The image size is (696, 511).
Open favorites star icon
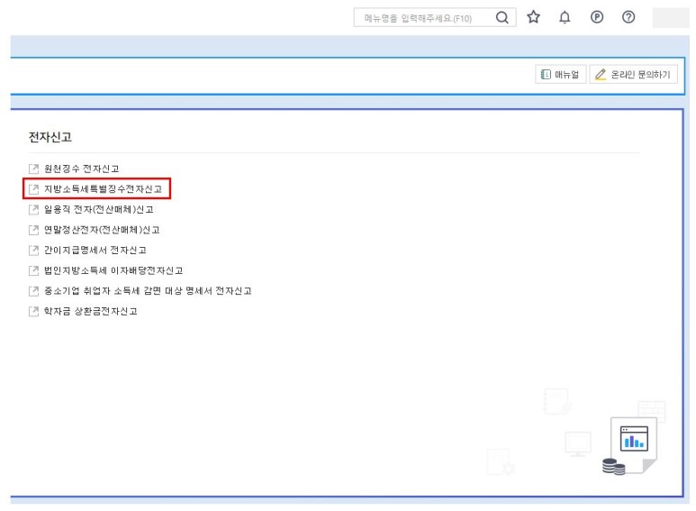click(x=534, y=17)
